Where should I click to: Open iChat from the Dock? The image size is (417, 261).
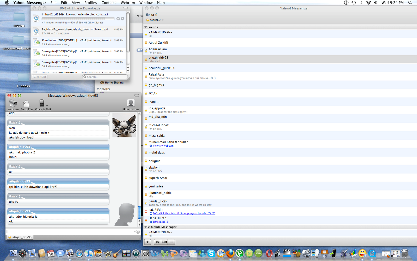[60, 253]
